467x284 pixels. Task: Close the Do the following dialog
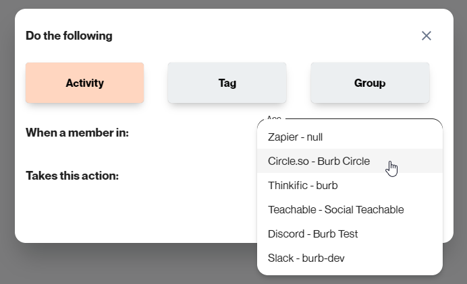(426, 36)
